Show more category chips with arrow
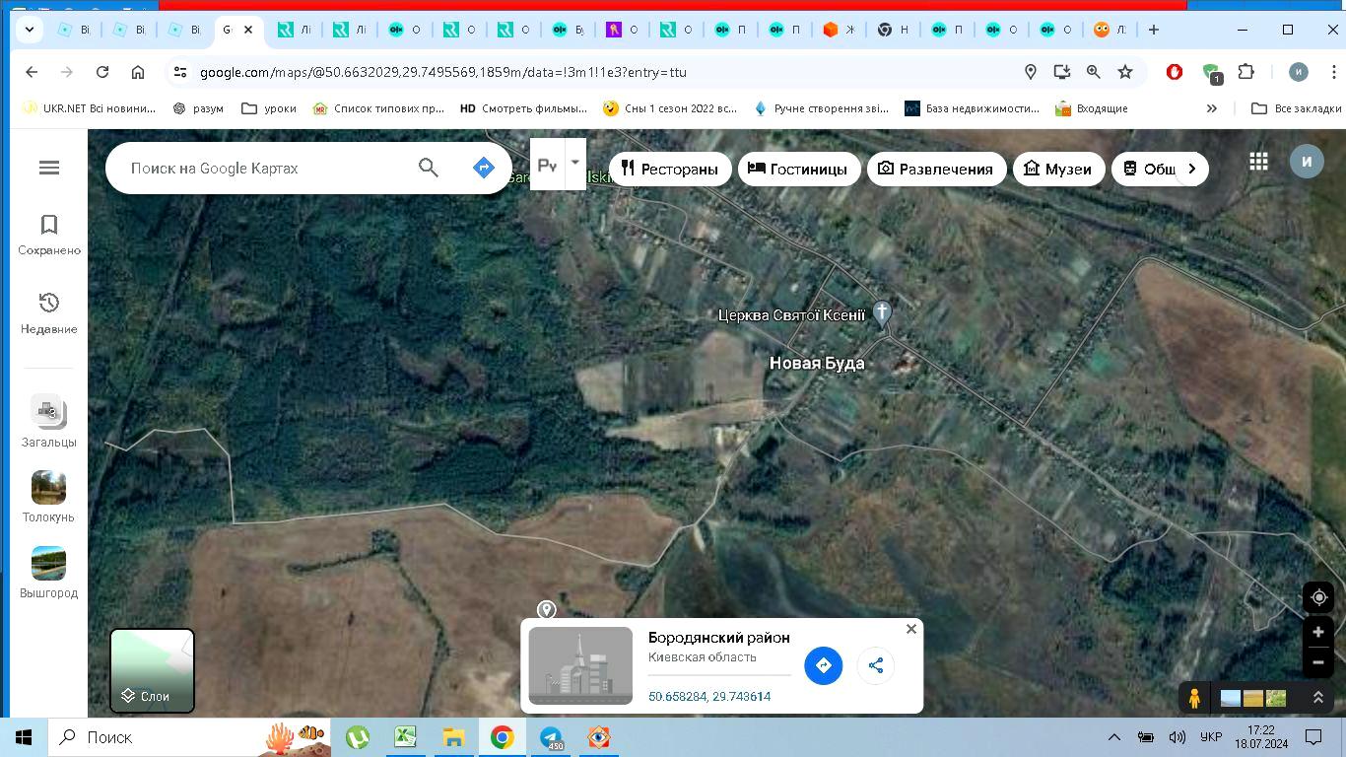 pyautogui.click(x=1191, y=169)
